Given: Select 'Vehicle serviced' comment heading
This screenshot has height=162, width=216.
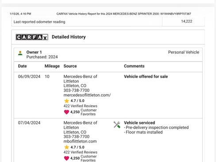Looking at the screenshot, I should [139, 123].
